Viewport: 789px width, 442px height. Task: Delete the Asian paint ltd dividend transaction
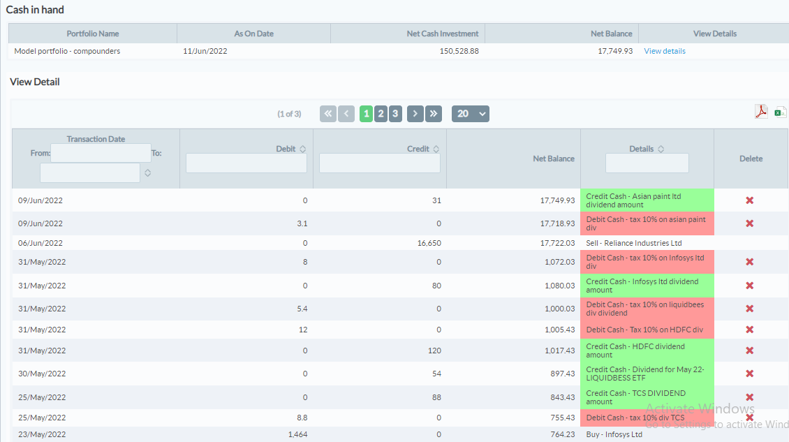pyautogui.click(x=750, y=200)
